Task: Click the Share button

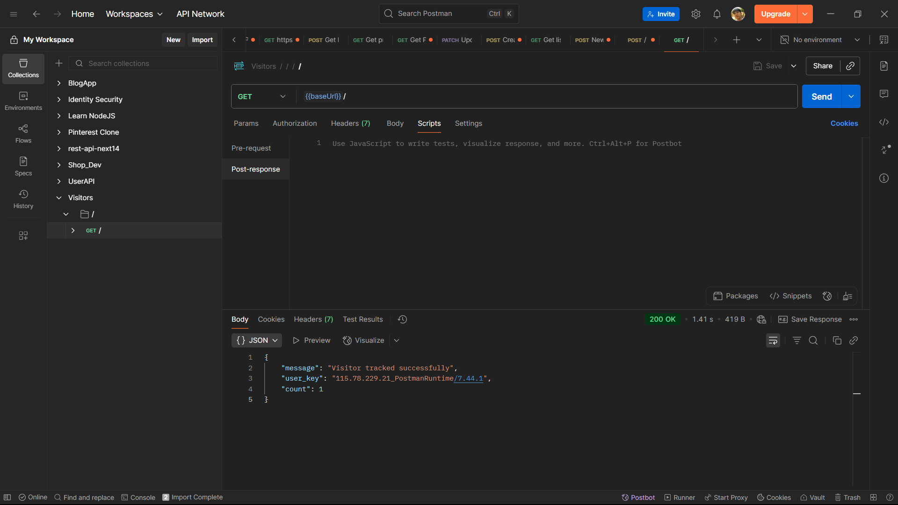Action: pos(823,66)
